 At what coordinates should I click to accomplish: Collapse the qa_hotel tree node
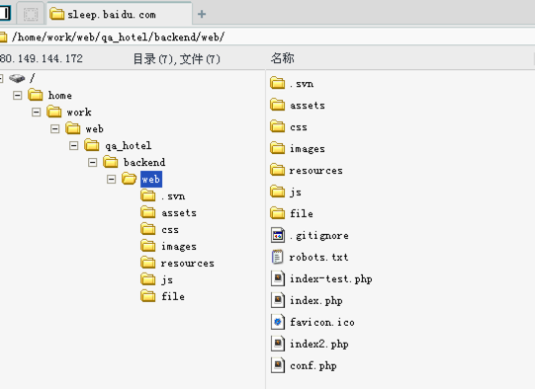tap(73, 146)
